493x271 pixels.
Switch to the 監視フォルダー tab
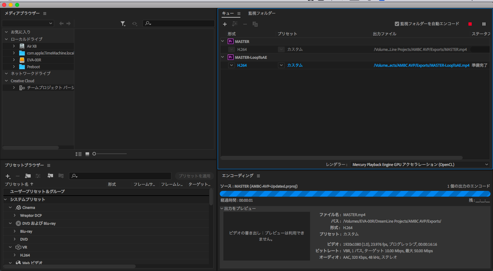pos(262,13)
